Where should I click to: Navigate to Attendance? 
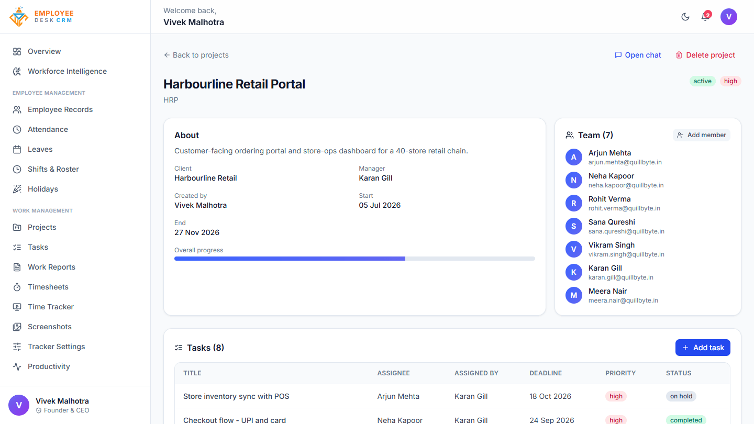[75, 129]
